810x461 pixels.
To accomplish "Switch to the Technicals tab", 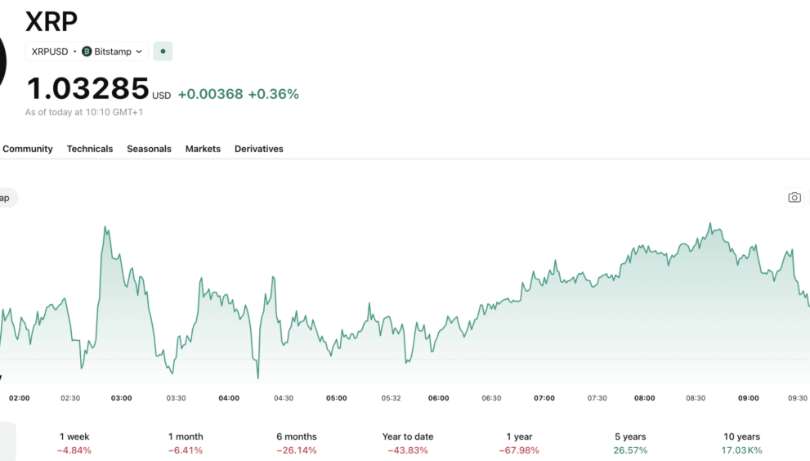I will click(x=90, y=149).
